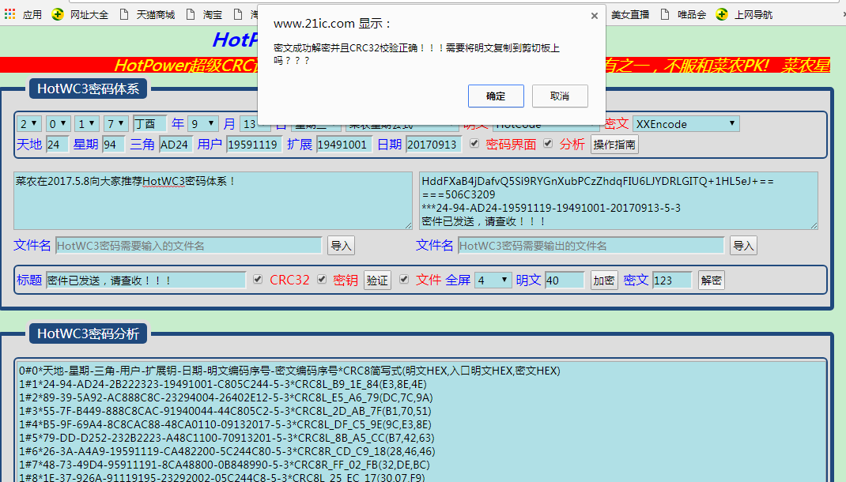
Task: Click the 解密 decrypt button
Action: (x=711, y=281)
